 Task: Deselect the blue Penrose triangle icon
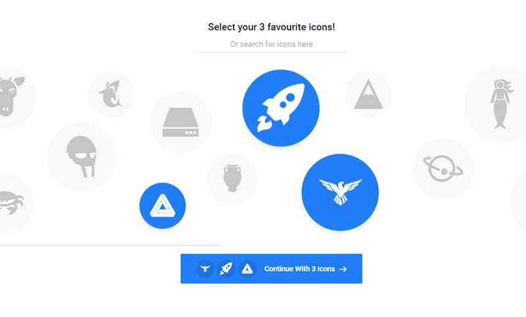click(162, 205)
